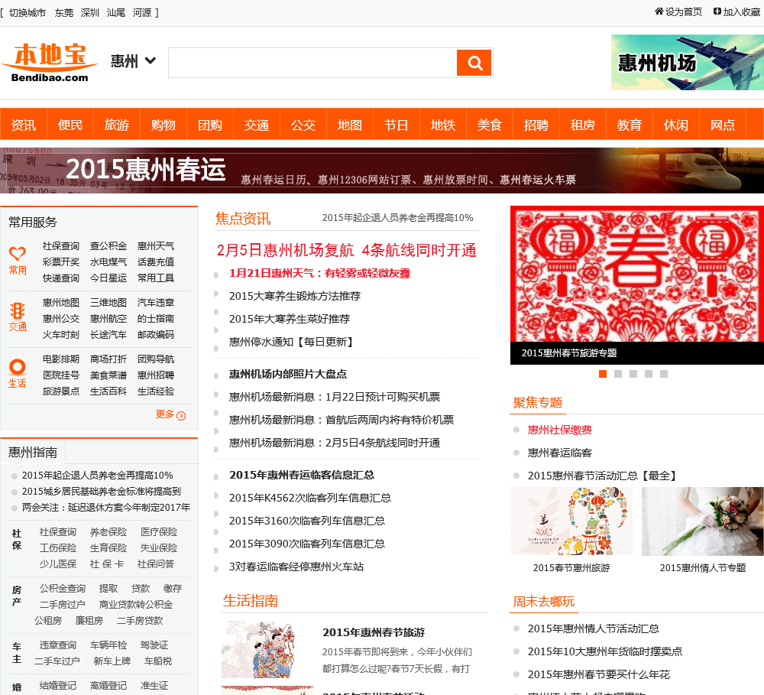
Task: Open the 资讯 navigation tab
Action: tap(24, 125)
